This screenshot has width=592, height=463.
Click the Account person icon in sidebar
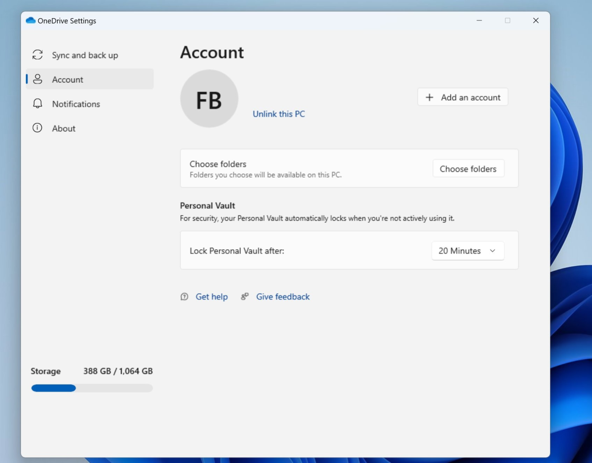click(x=37, y=79)
